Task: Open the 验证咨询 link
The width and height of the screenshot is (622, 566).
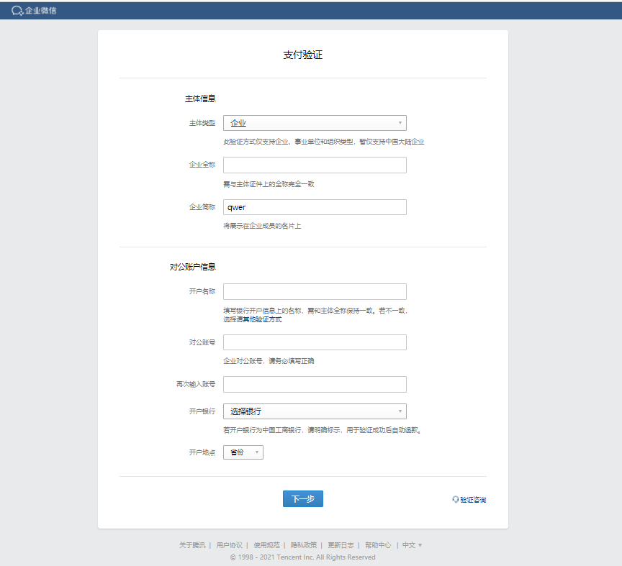Action: [473, 499]
